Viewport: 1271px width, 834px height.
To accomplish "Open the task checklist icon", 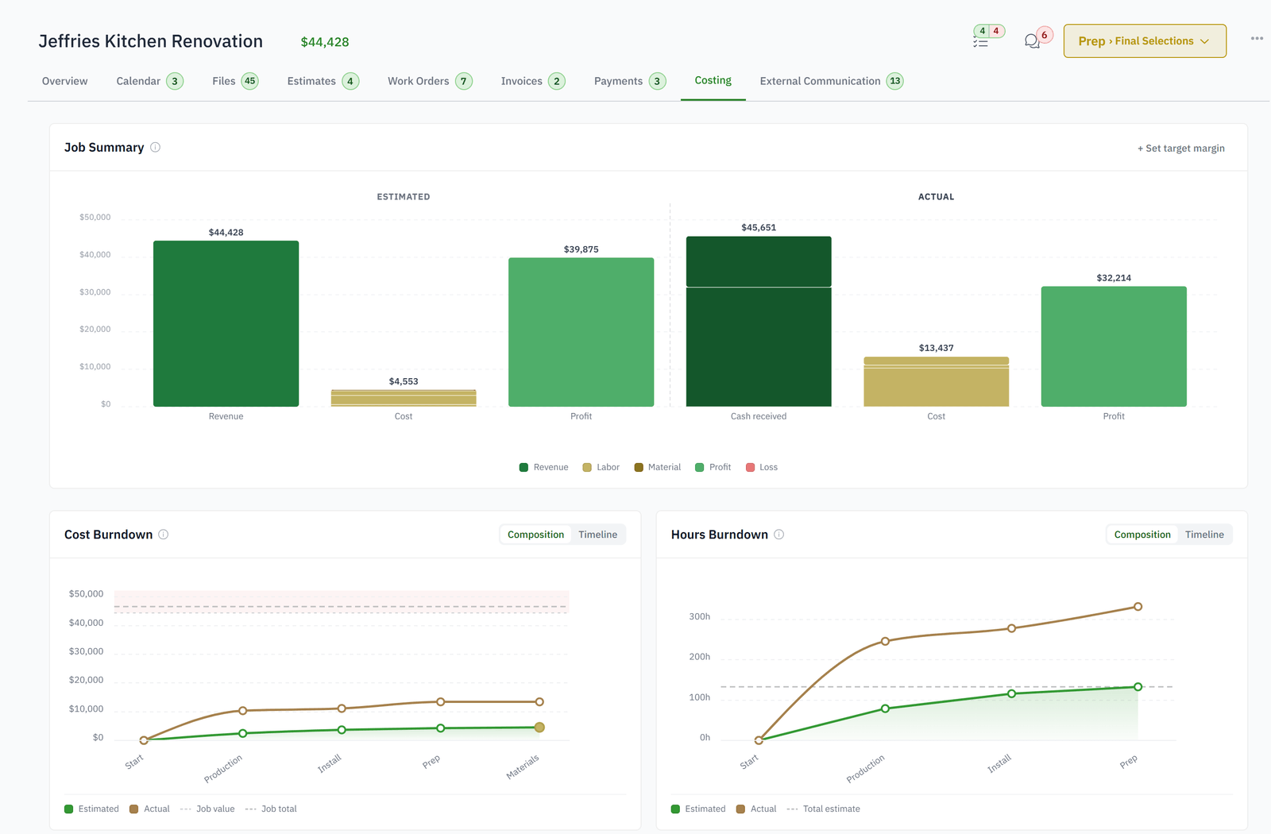I will [x=981, y=41].
